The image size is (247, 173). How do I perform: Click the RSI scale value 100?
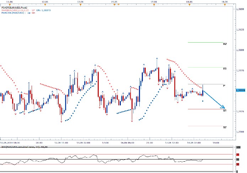tap(238, 147)
